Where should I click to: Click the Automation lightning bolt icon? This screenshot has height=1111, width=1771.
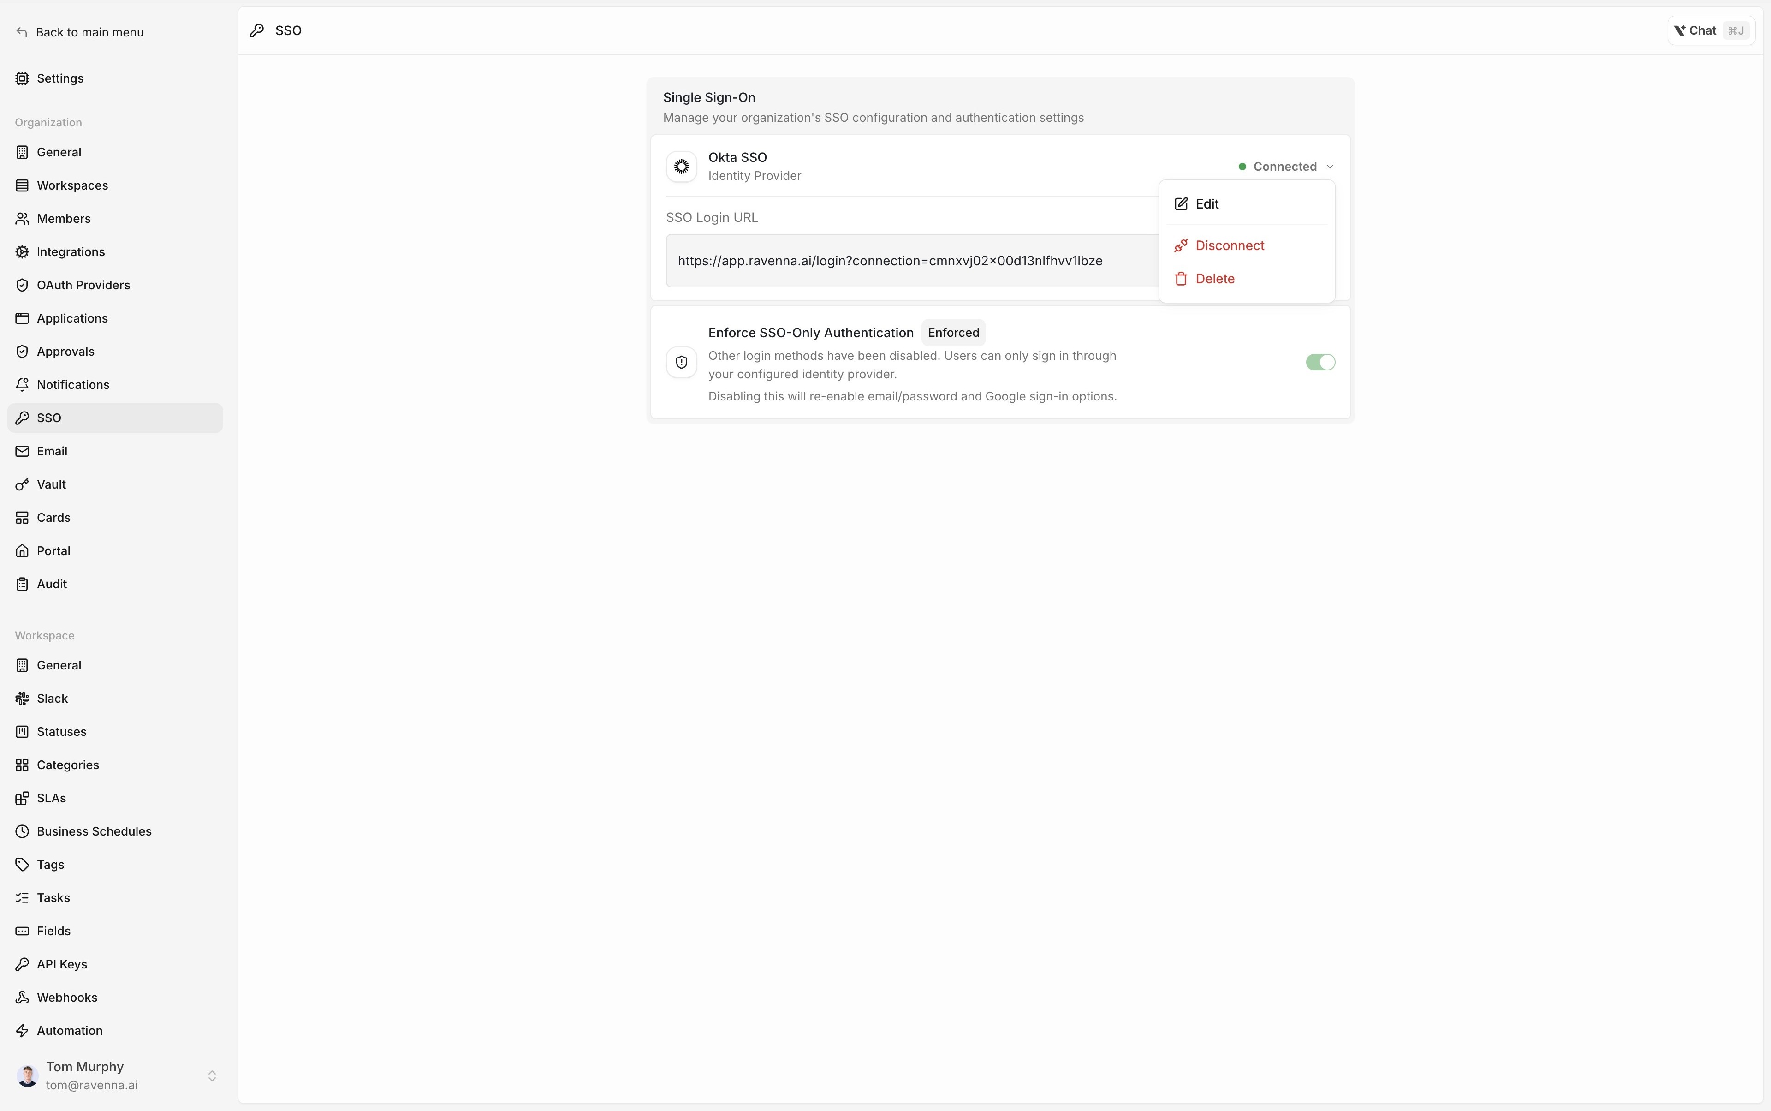pos(22,1030)
